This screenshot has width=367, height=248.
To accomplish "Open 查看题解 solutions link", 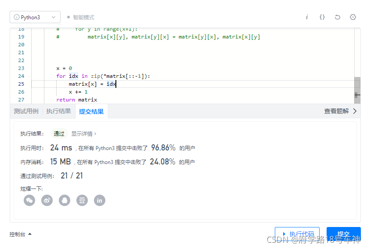I will coord(336,111).
